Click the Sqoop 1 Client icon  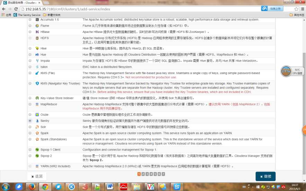point(37,149)
